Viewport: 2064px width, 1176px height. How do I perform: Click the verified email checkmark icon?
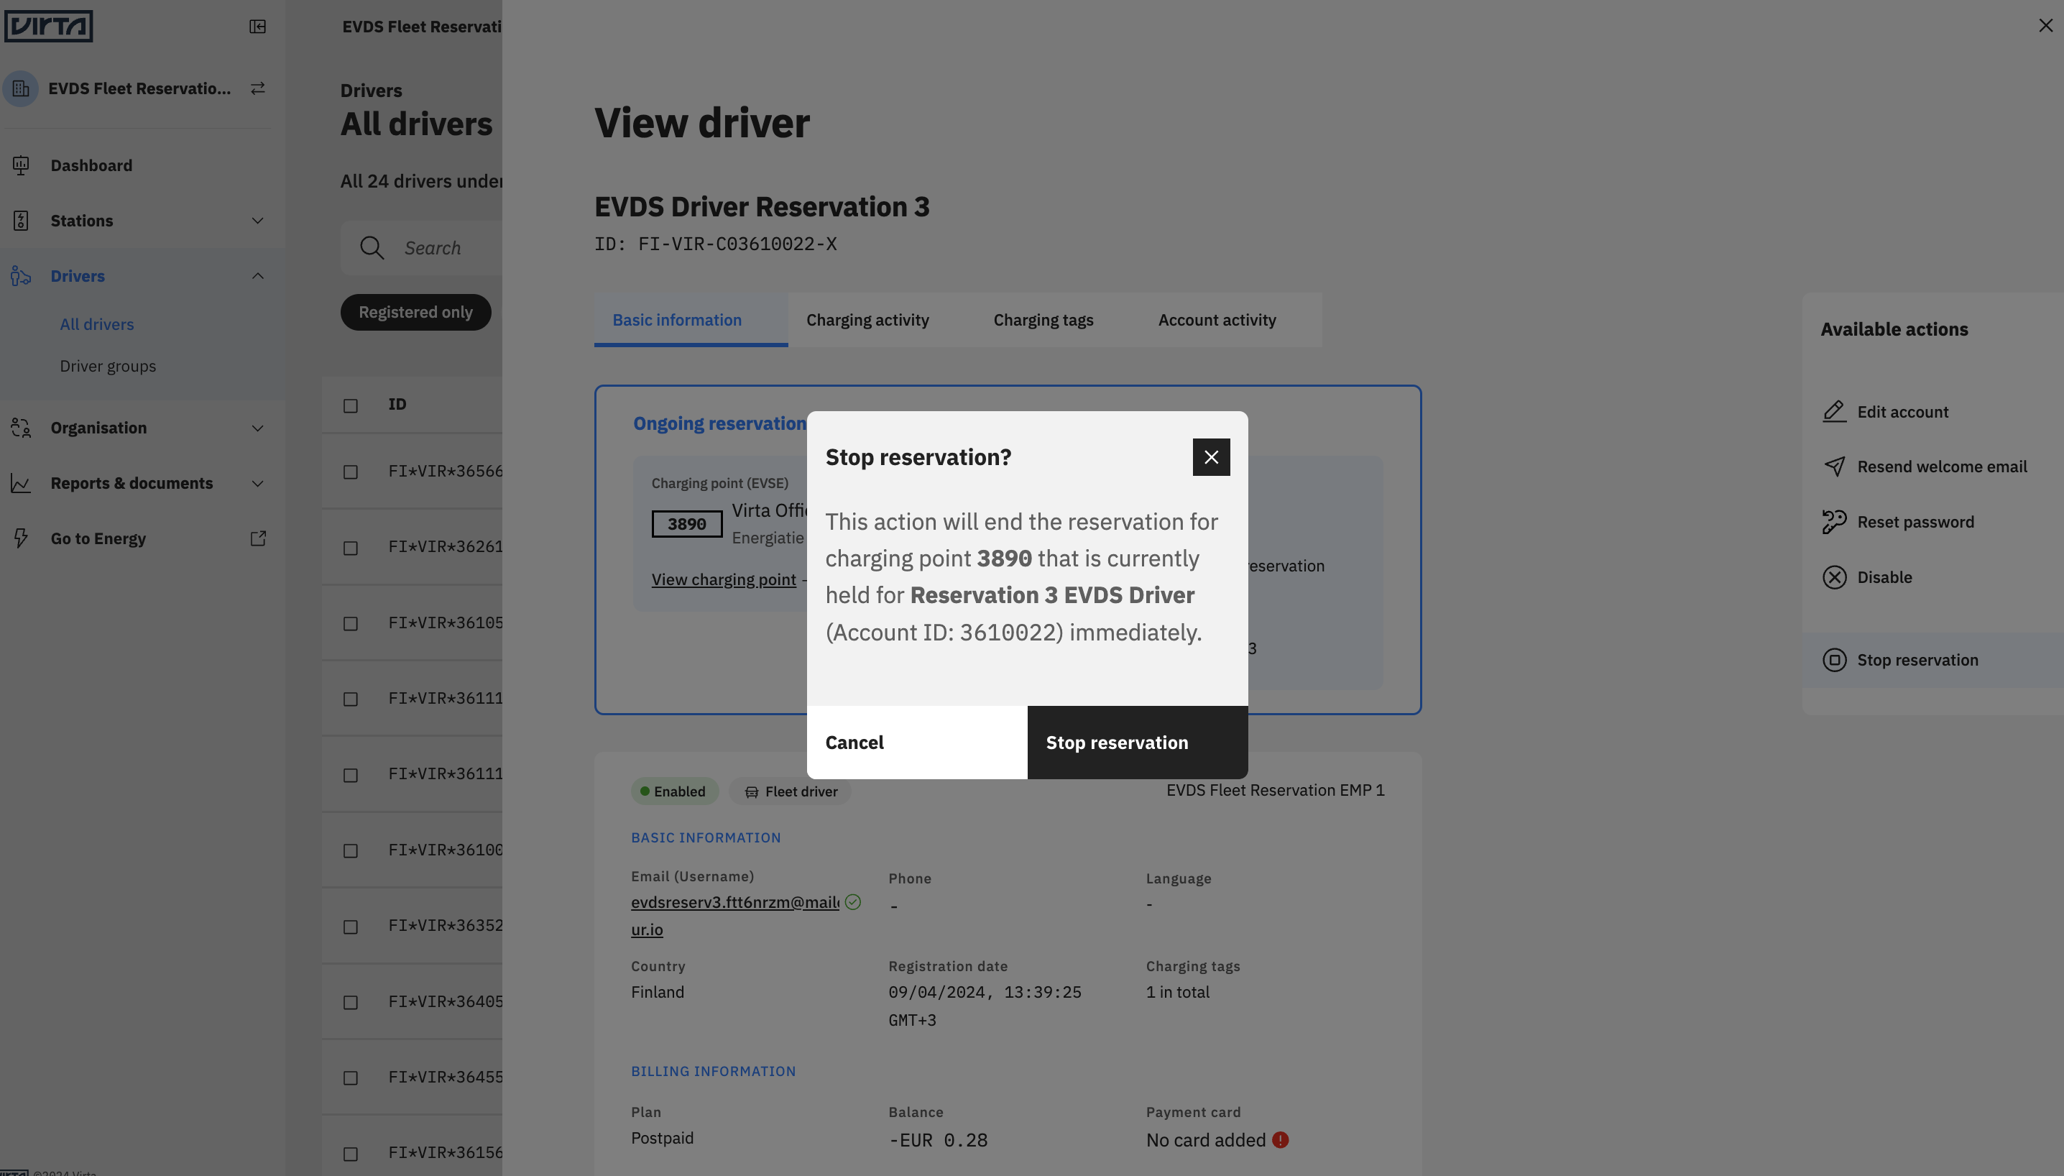click(853, 902)
